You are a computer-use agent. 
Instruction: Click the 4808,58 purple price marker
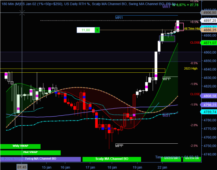tap(209, 96)
